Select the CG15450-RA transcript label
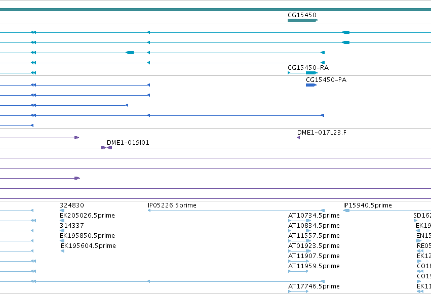Screen dimensions: 431x294 point(308,67)
